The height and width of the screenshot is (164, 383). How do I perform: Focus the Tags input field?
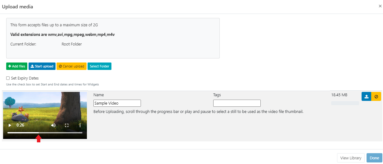pyautogui.click(x=237, y=103)
